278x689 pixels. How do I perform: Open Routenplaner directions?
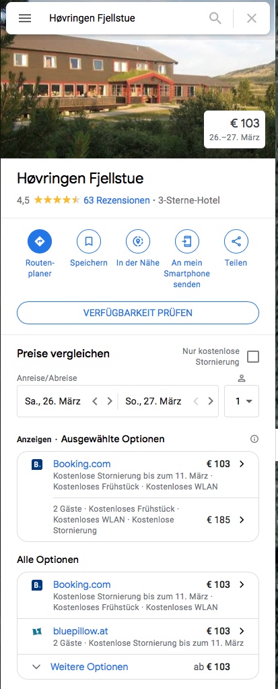click(40, 241)
